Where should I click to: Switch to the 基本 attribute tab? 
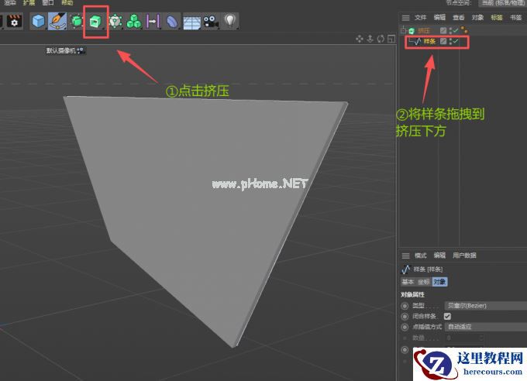click(x=408, y=282)
